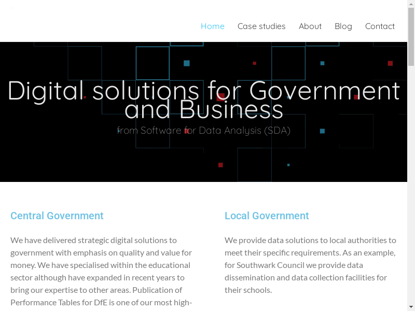This screenshot has height=311, width=415.
Task: Click the scrollbar up arrow
Action: pyautogui.click(x=411, y=4)
